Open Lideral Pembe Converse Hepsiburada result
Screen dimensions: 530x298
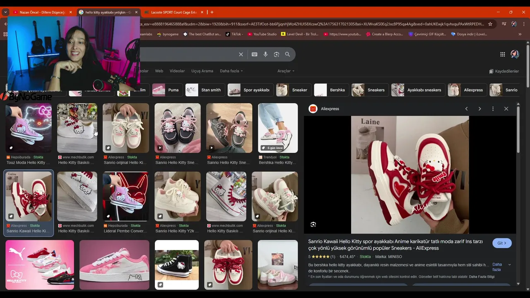(x=125, y=202)
